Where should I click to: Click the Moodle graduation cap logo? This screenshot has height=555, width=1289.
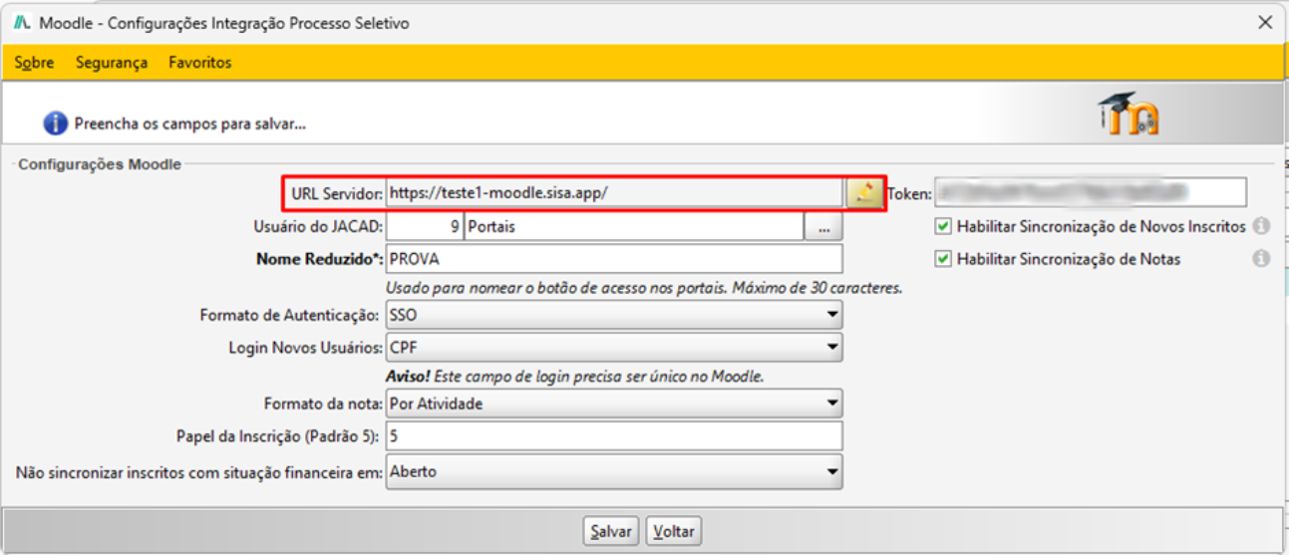pos(1128,115)
